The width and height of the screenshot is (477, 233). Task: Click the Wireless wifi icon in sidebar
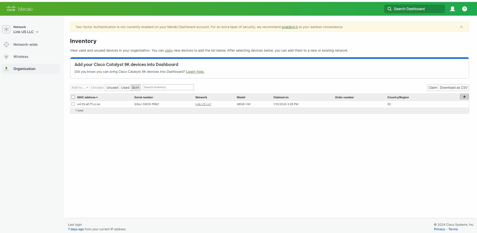[6, 57]
